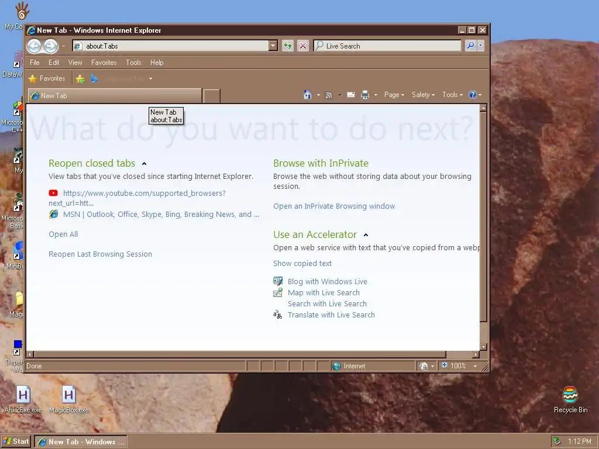The height and width of the screenshot is (449, 599).
Task: Click the Protected Mode status icon
Action: click(424, 366)
